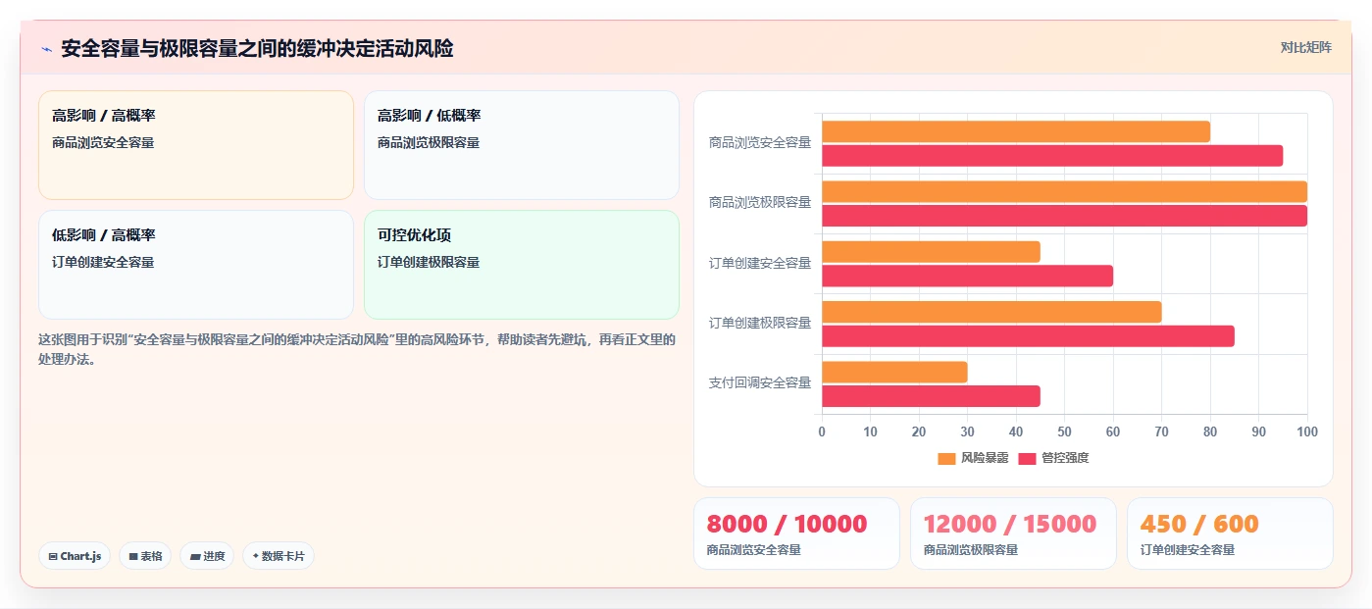The height and width of the screenshot is (609, 1372).
Task: Click the orange bar for 商品浏览极限容量
Action: (1064, 191)
